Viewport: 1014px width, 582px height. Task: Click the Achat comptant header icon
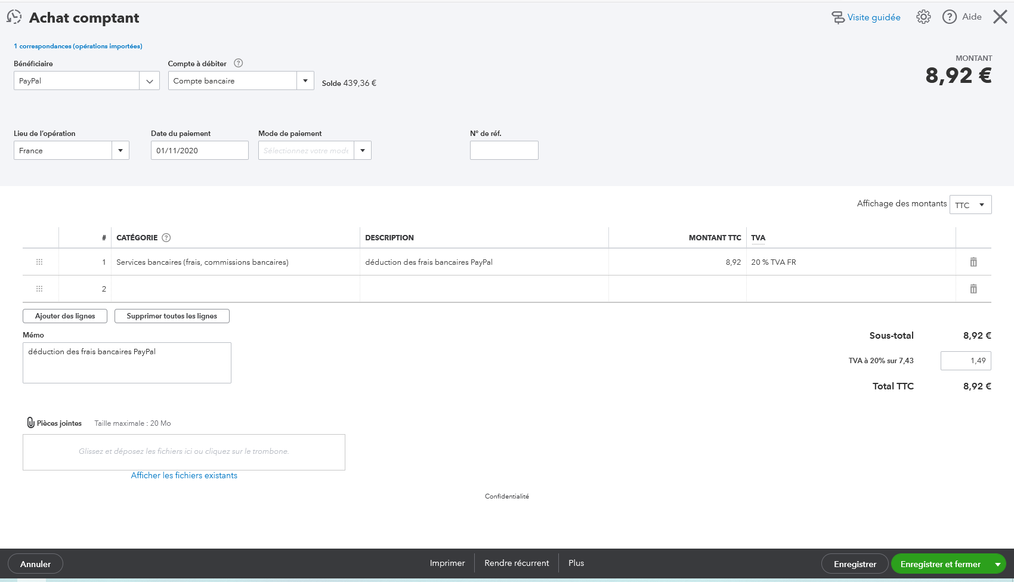coord(14,17)
